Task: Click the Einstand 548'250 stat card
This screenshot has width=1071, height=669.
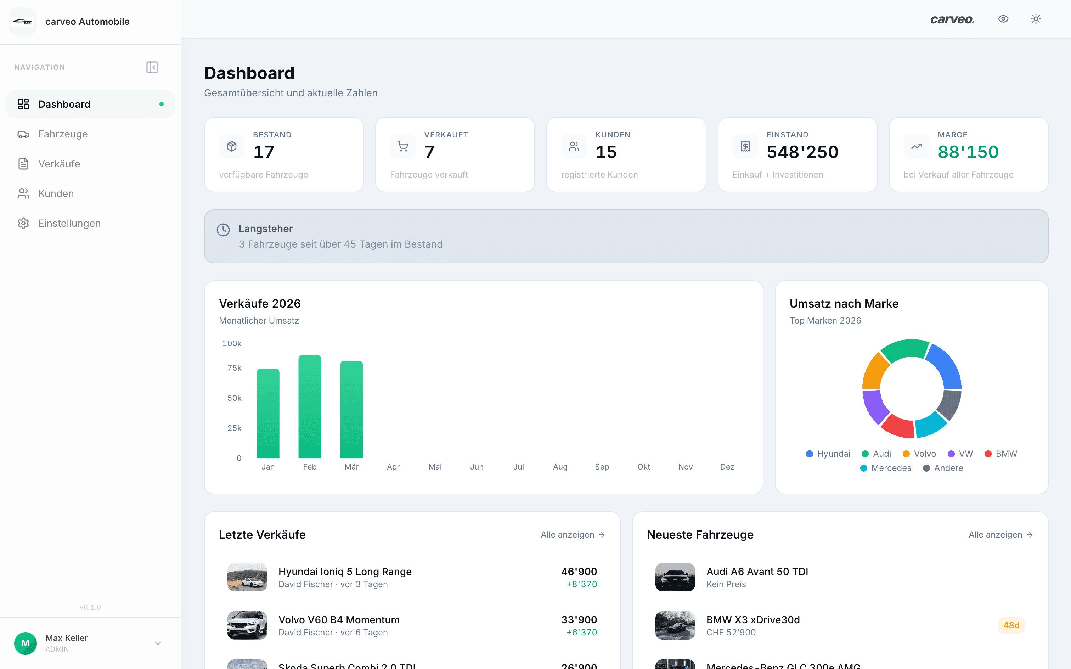Action: tap(797, 154)
